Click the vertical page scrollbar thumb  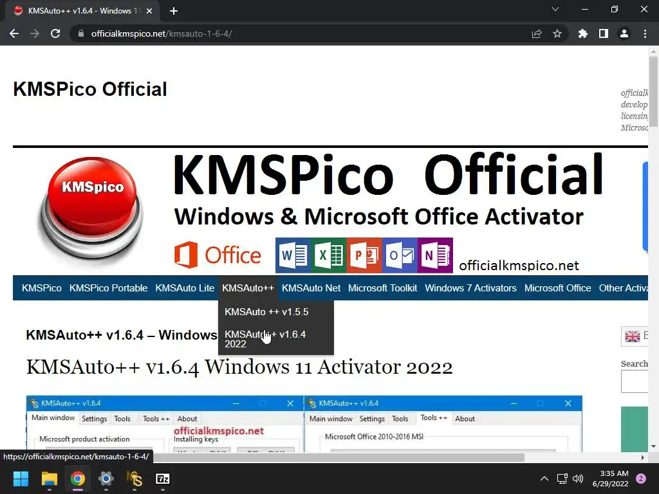click(653, 90)
